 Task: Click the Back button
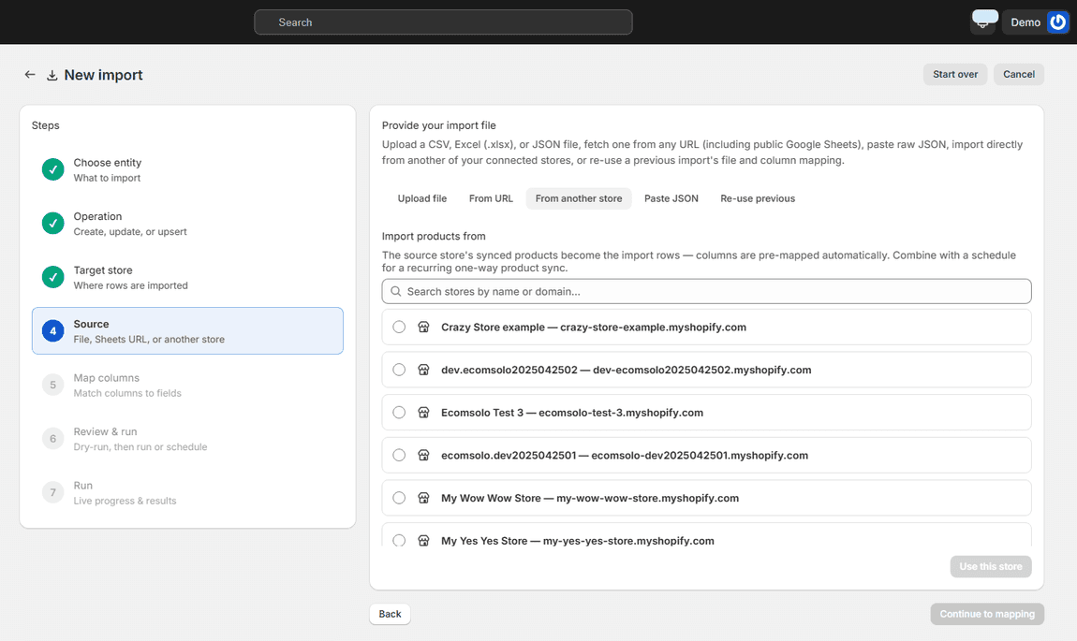tap(390, 614)
